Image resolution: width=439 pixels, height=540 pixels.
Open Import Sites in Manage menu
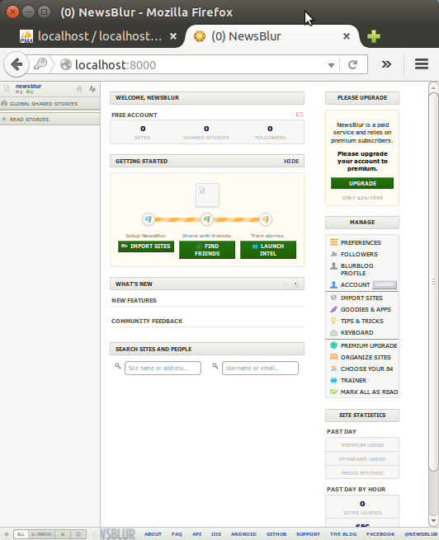click(361, 298)
